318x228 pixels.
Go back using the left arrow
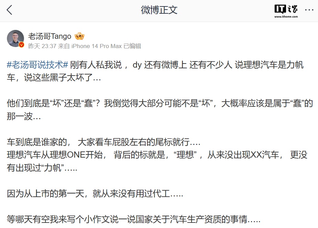[10, 10]
